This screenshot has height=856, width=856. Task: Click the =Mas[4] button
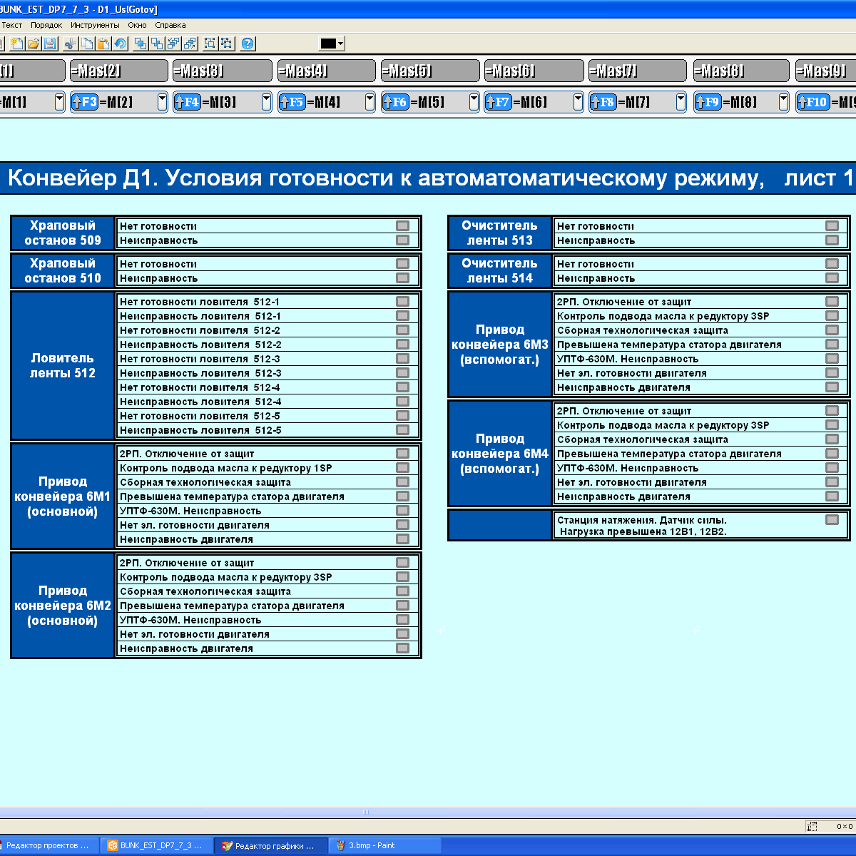(326, 71)
